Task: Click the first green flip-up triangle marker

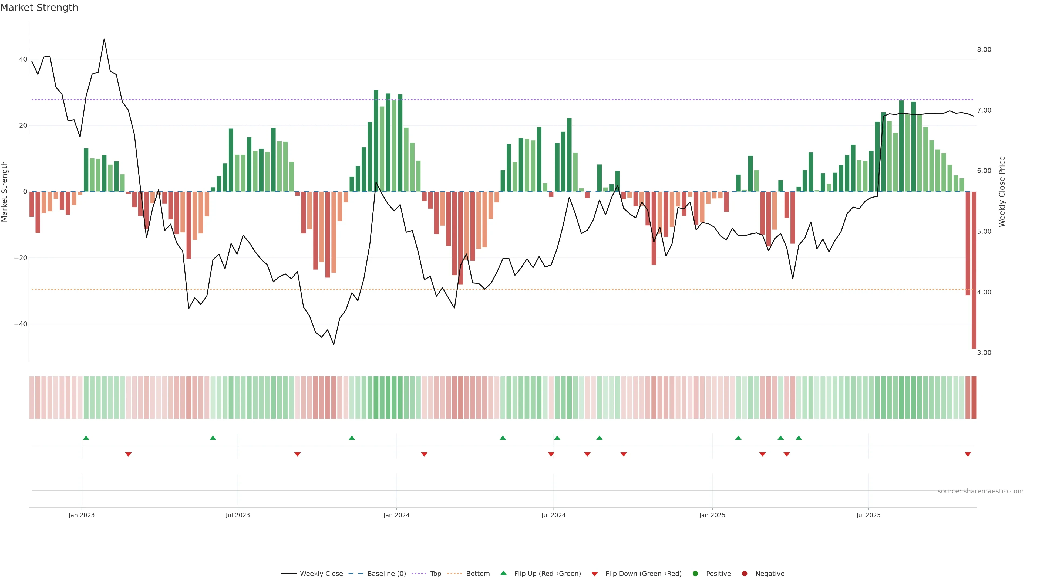Action: coord(86,438)
